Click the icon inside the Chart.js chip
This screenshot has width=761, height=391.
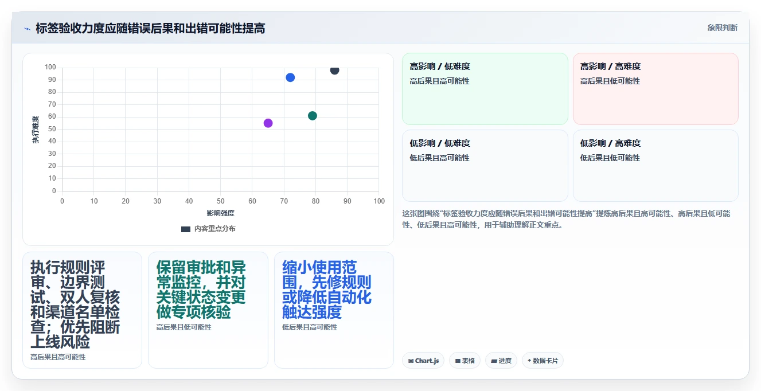point(411,361)
